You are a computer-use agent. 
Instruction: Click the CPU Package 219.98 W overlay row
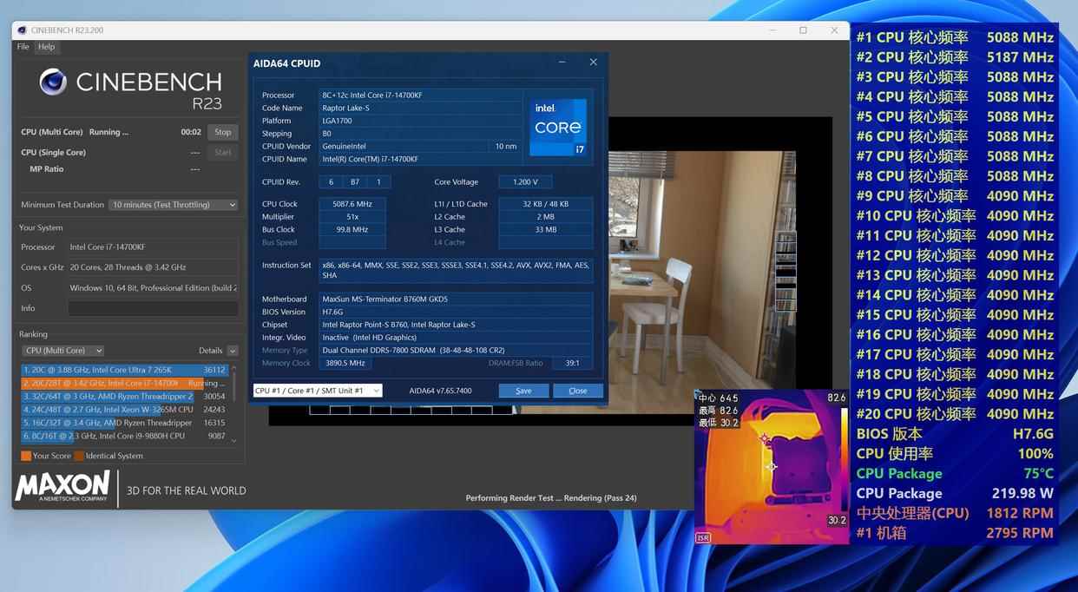(955, 493)
